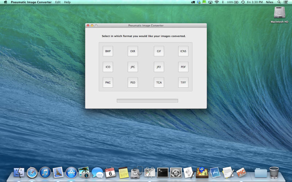Launch Safari from the dock

32,173
